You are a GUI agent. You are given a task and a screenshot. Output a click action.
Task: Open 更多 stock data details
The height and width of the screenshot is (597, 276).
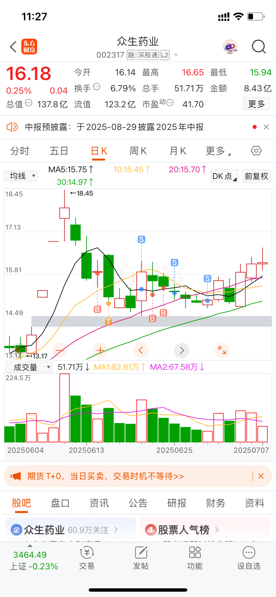[257, 104]
